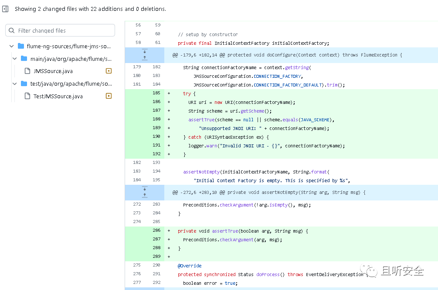Select added line number 190
Image resolution: width=438 pixels, height=290 pixels.
(x=156, y=136)
